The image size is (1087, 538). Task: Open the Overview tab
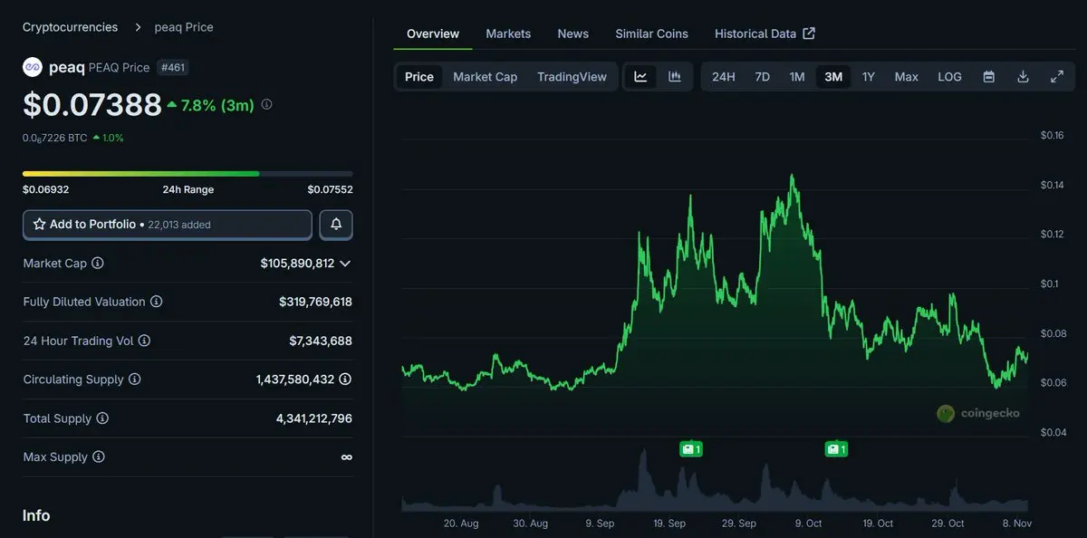pos(433,34)
